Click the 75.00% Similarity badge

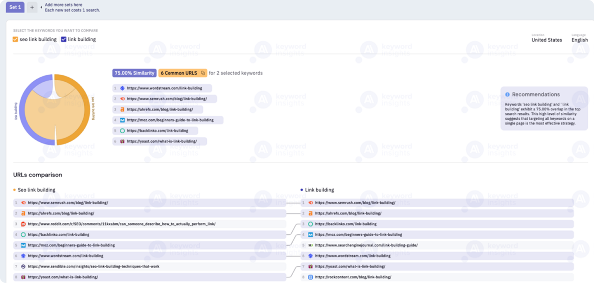pos(134,73)
